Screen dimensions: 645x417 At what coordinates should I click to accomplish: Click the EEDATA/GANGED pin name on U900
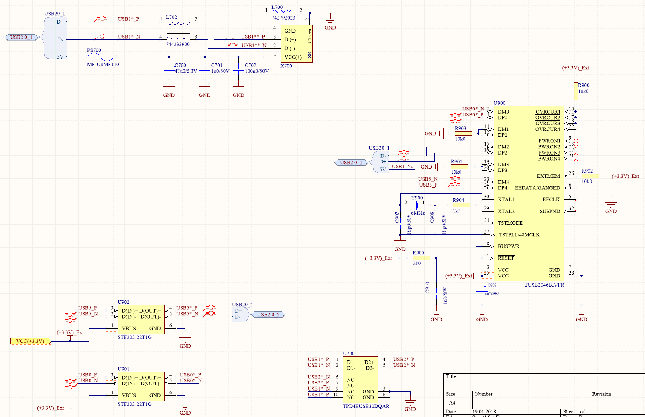coord(537,188)
